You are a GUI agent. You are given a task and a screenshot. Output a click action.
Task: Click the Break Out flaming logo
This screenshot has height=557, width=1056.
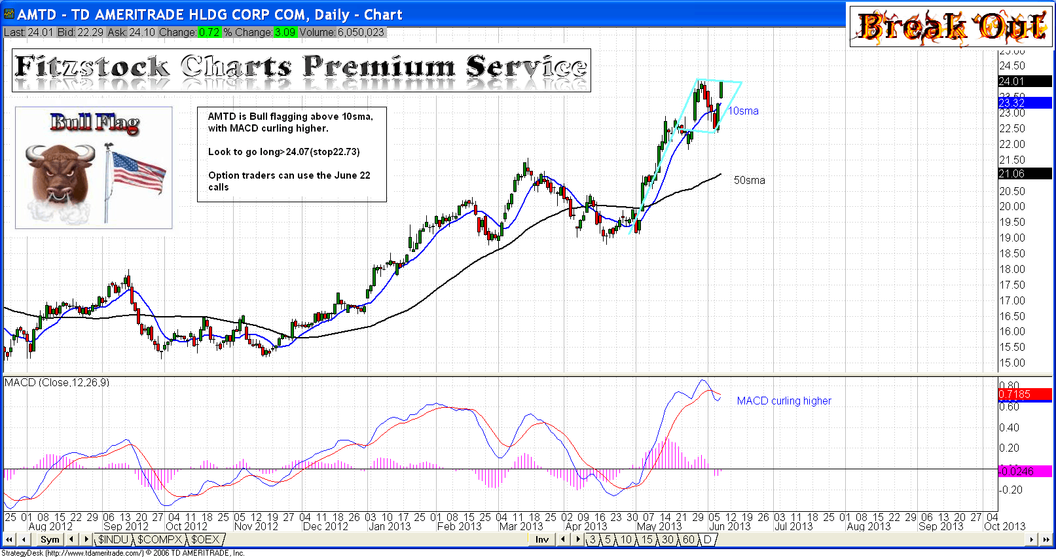[951, 26]
